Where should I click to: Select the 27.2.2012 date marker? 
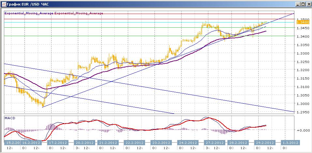pyautogui.click(x=215, y=143)
